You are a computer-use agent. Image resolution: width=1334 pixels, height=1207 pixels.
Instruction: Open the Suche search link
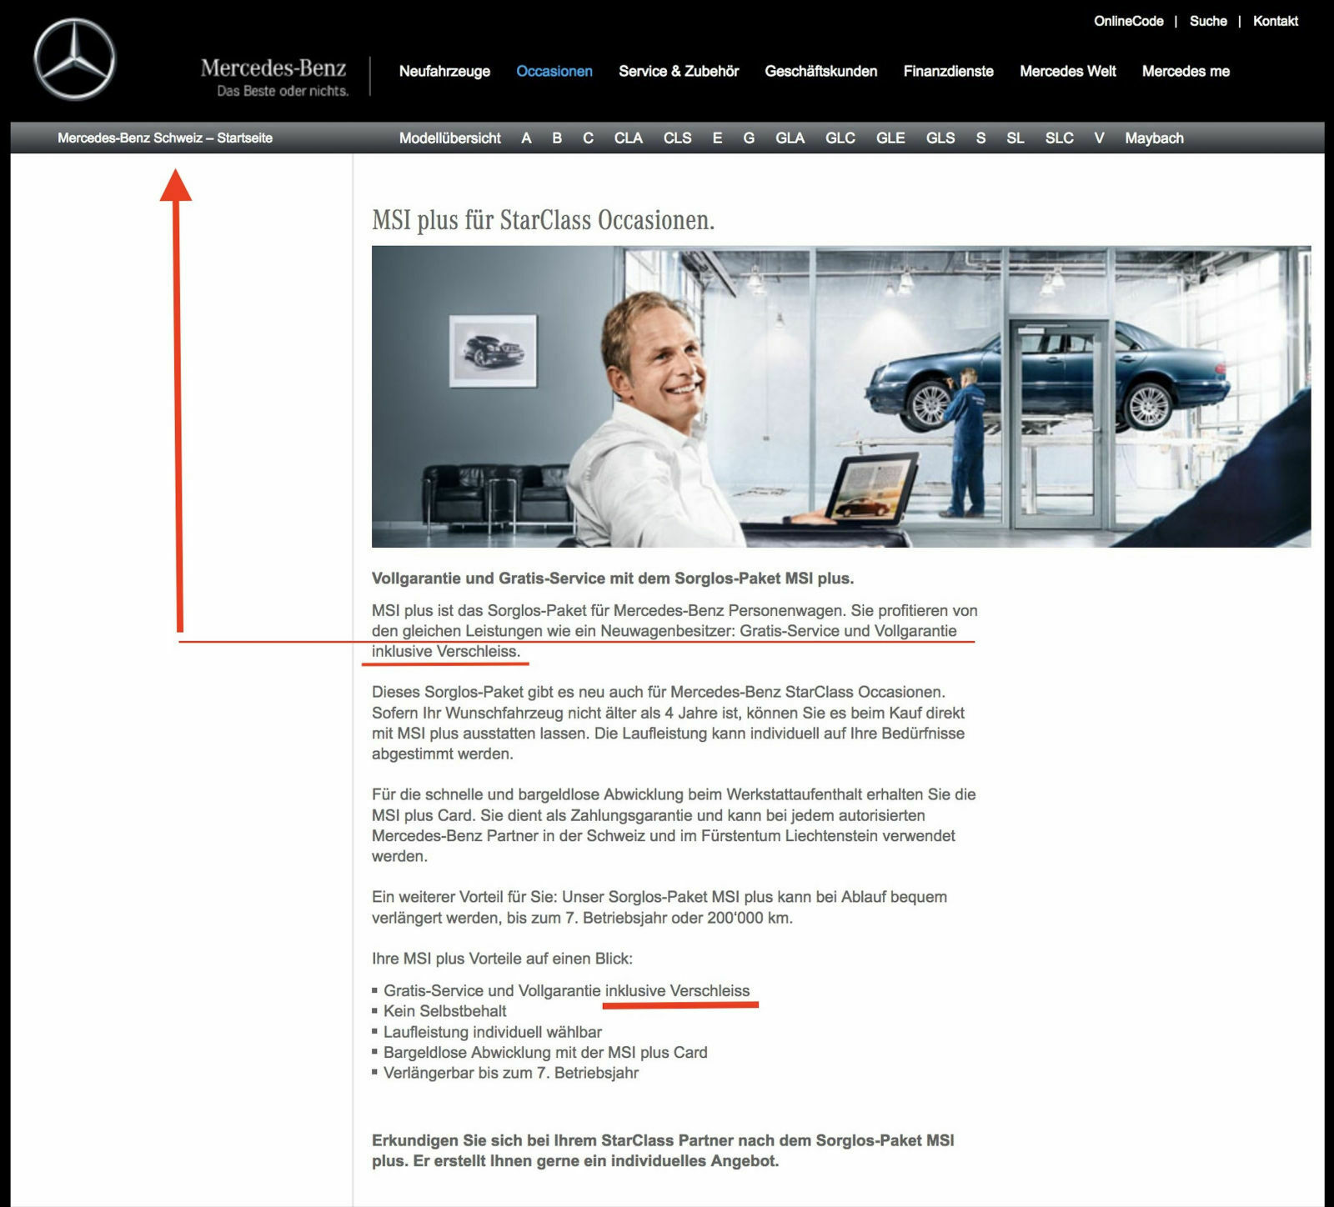tap(1208, 21)
